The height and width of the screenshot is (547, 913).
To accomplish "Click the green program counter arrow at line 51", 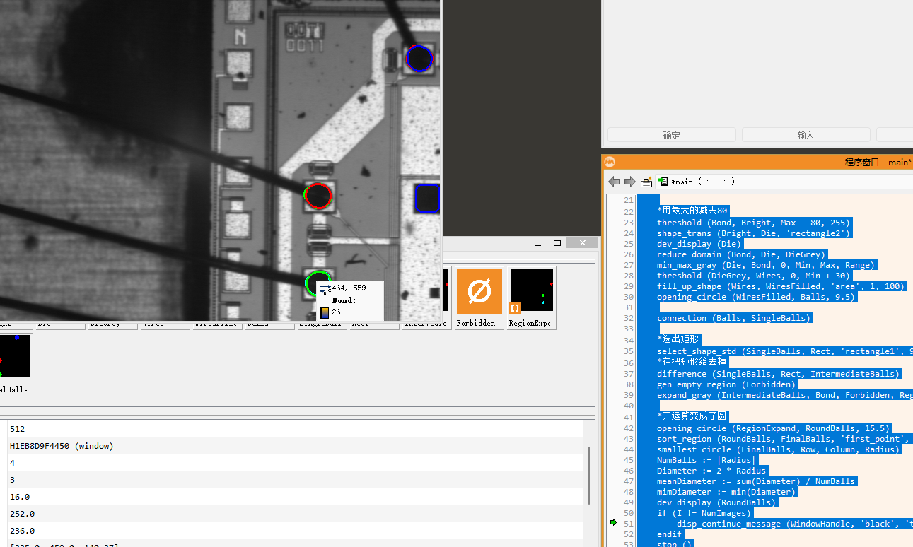I will [x=615, y=523].
